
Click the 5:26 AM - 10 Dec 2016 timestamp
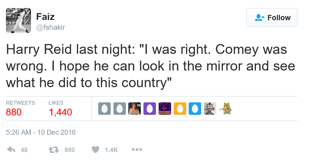[x=41, y=132]
